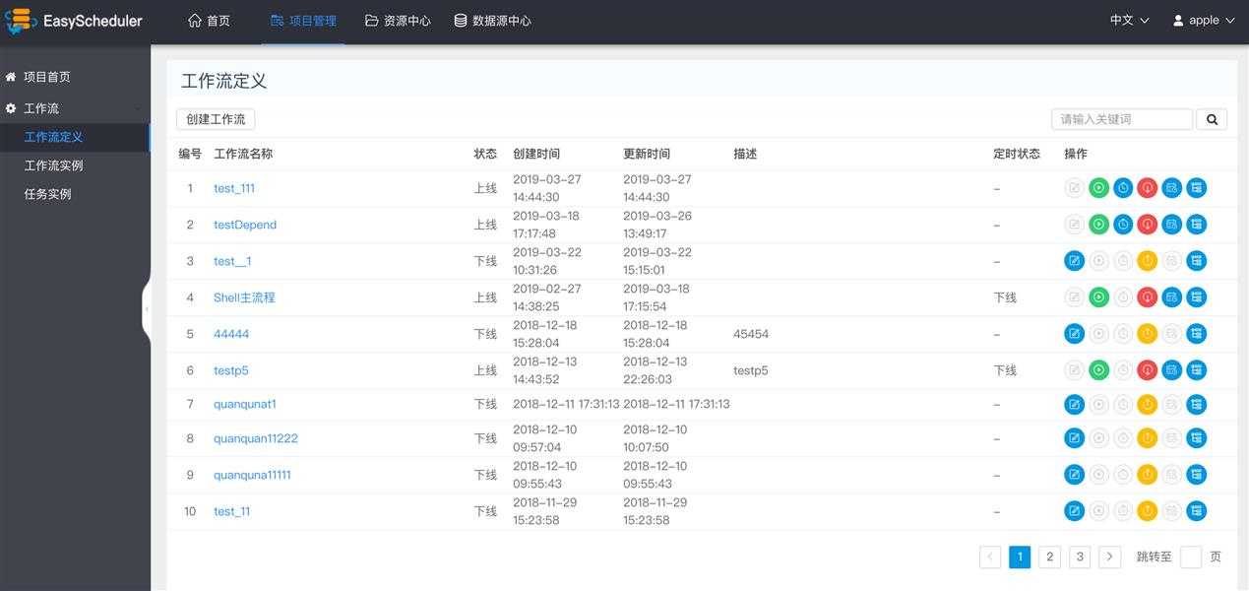
Task: Edit the test__1 workflow
Action: (1075, 261)
